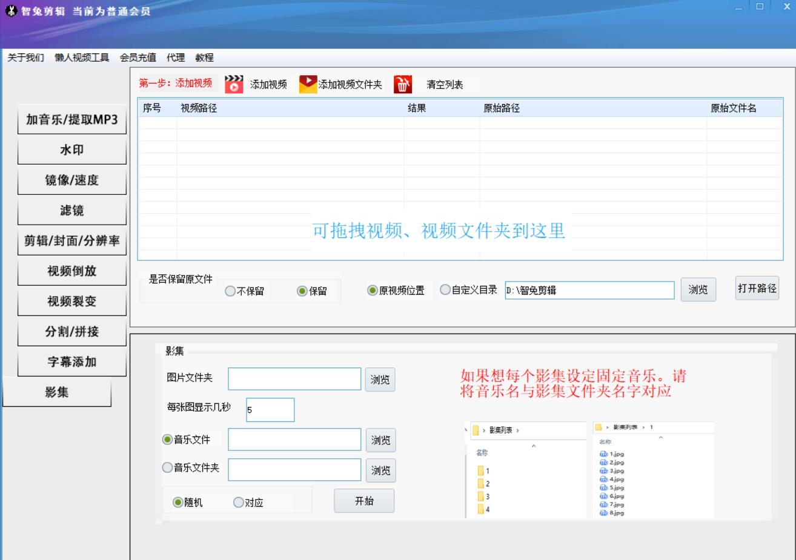Viewport: 796px width, 560px height.
Task: Switch to the 加音乐/提取MP3 tab
Action: pos(71,119)
